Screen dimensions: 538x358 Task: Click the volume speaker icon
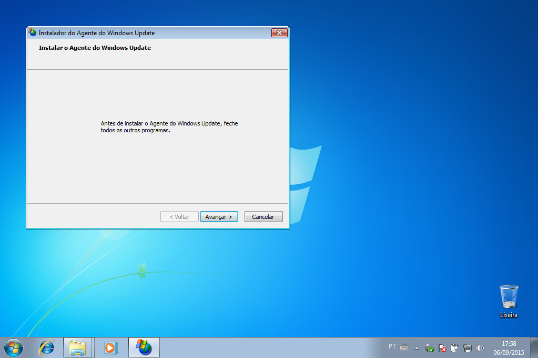[x=480, y=348]
